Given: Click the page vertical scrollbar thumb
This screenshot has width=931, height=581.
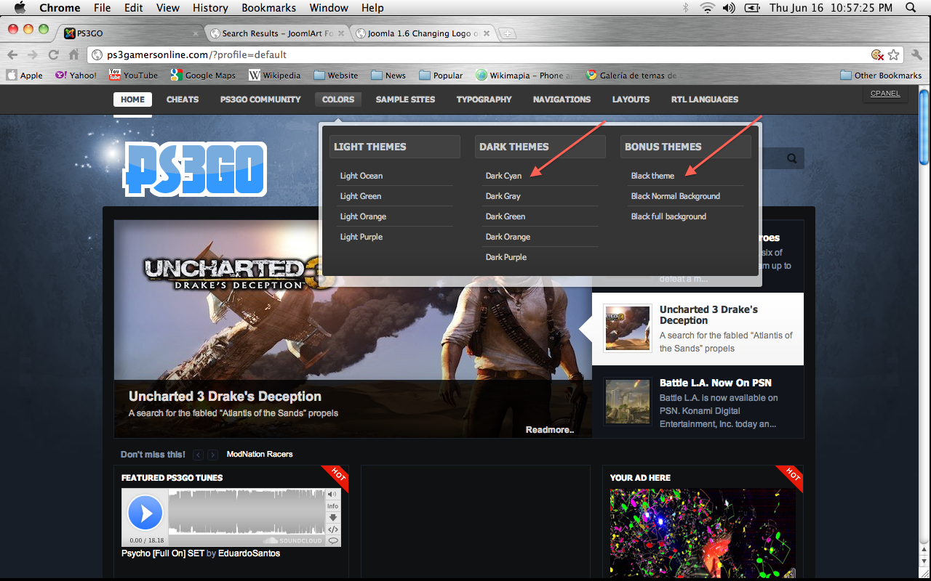Looking at the screenshot, I should pyautogui.click(x=924, y=127).
